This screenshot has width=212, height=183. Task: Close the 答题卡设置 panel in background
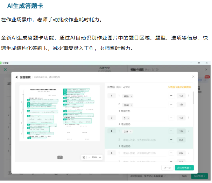(206, 69)
